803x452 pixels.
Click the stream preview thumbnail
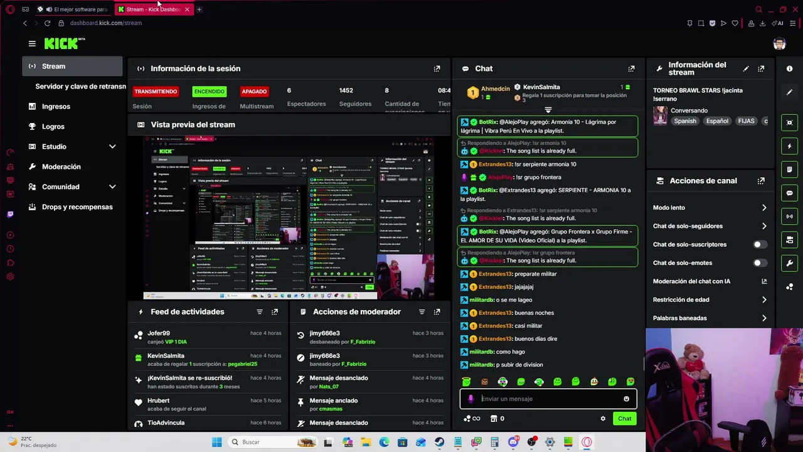289,217
